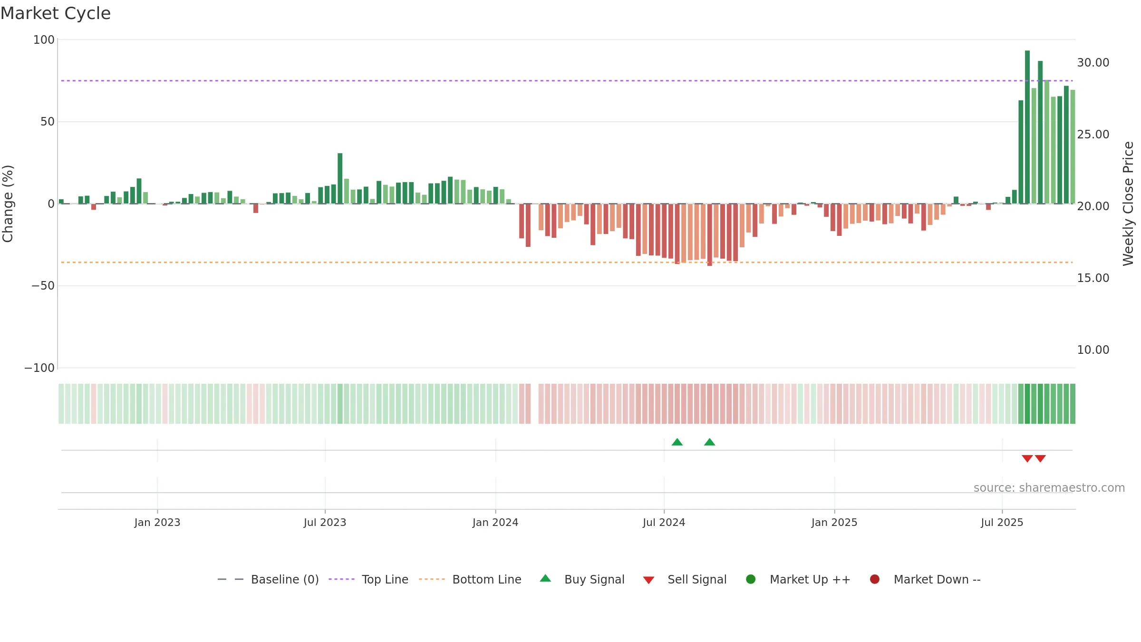
Task: Toggle the Top Line legend entry
Action: pos(368,579)
